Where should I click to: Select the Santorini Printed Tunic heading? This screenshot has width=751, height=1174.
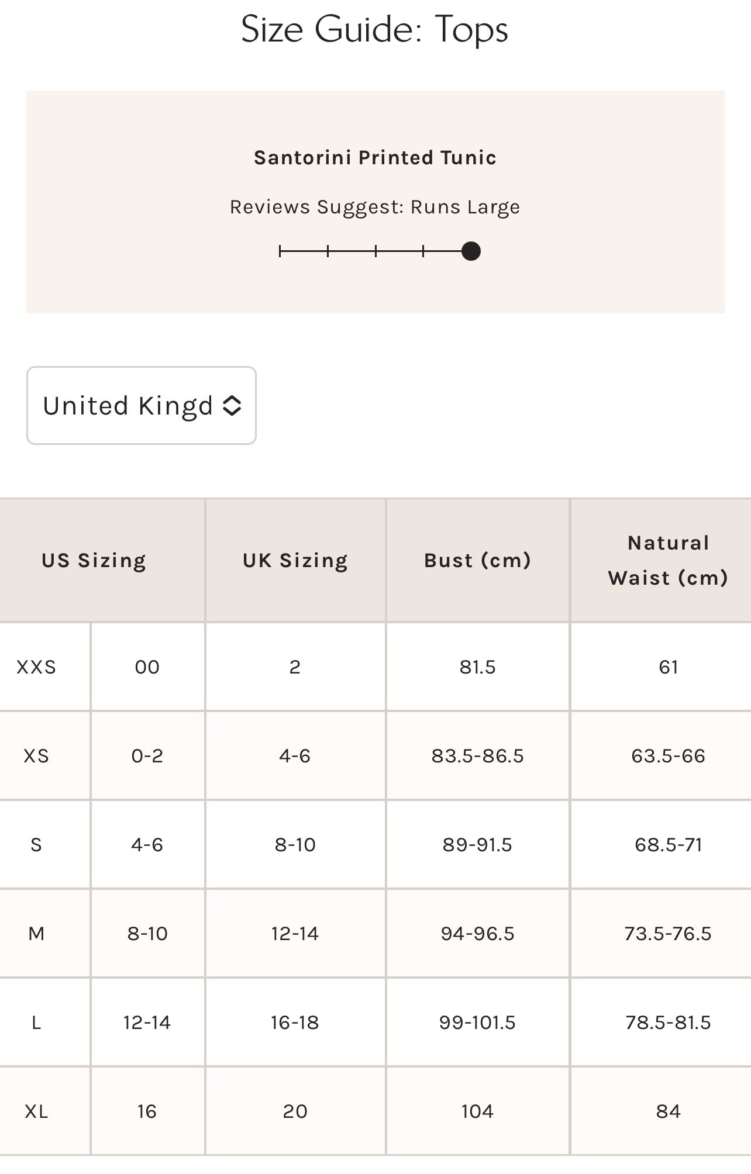[375, 158]
